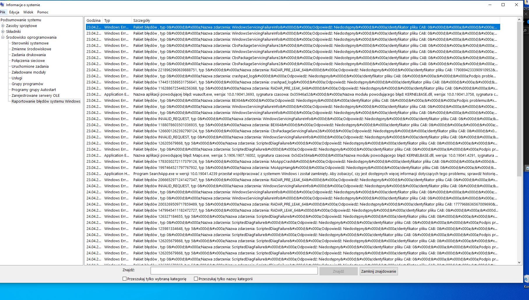Open the Widok menu
Screen dimensions: 529x300
(28, 12)
